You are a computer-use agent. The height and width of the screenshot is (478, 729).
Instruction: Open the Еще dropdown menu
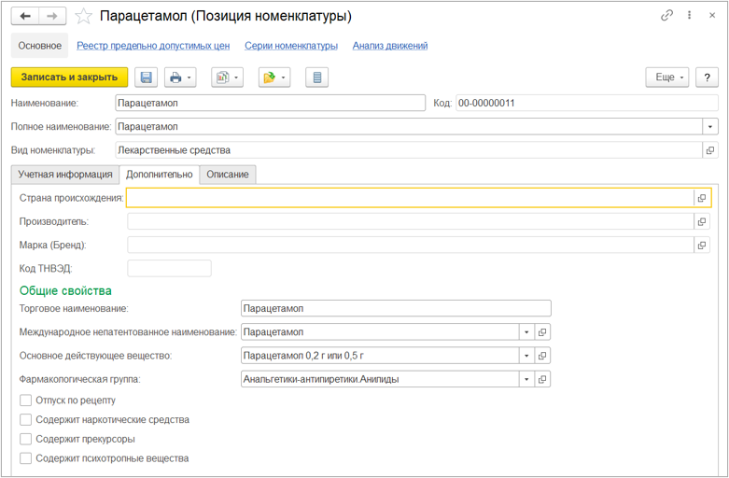tap(669, 77)
